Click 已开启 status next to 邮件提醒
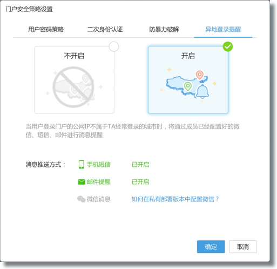The width and height of the screenshot is (277, 269). pos(140,182)
